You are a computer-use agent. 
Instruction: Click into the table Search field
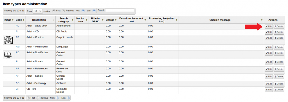[x=120, y=10]
